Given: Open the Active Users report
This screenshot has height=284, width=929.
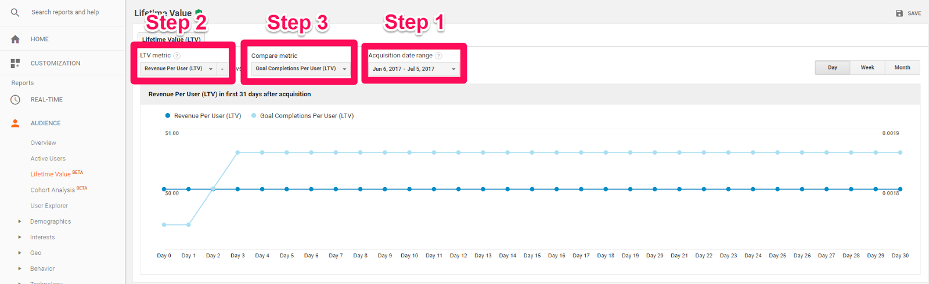Looking at the screenshot, I should point(48,158).
